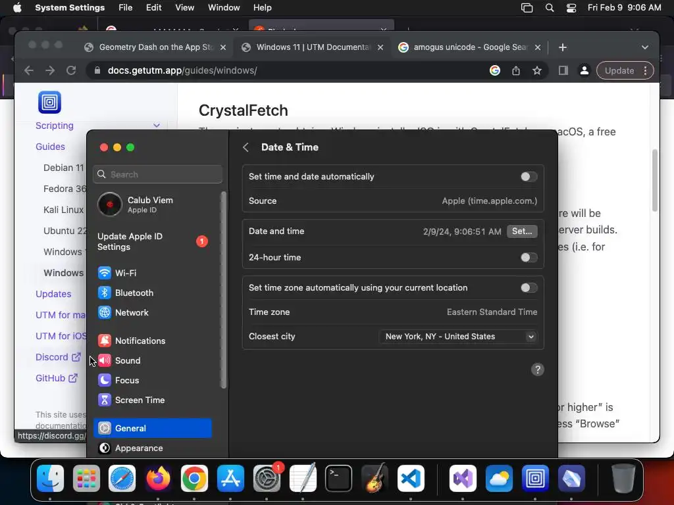
Task: Open new Chrome tab with plus
Action: (x=563, y=47)
